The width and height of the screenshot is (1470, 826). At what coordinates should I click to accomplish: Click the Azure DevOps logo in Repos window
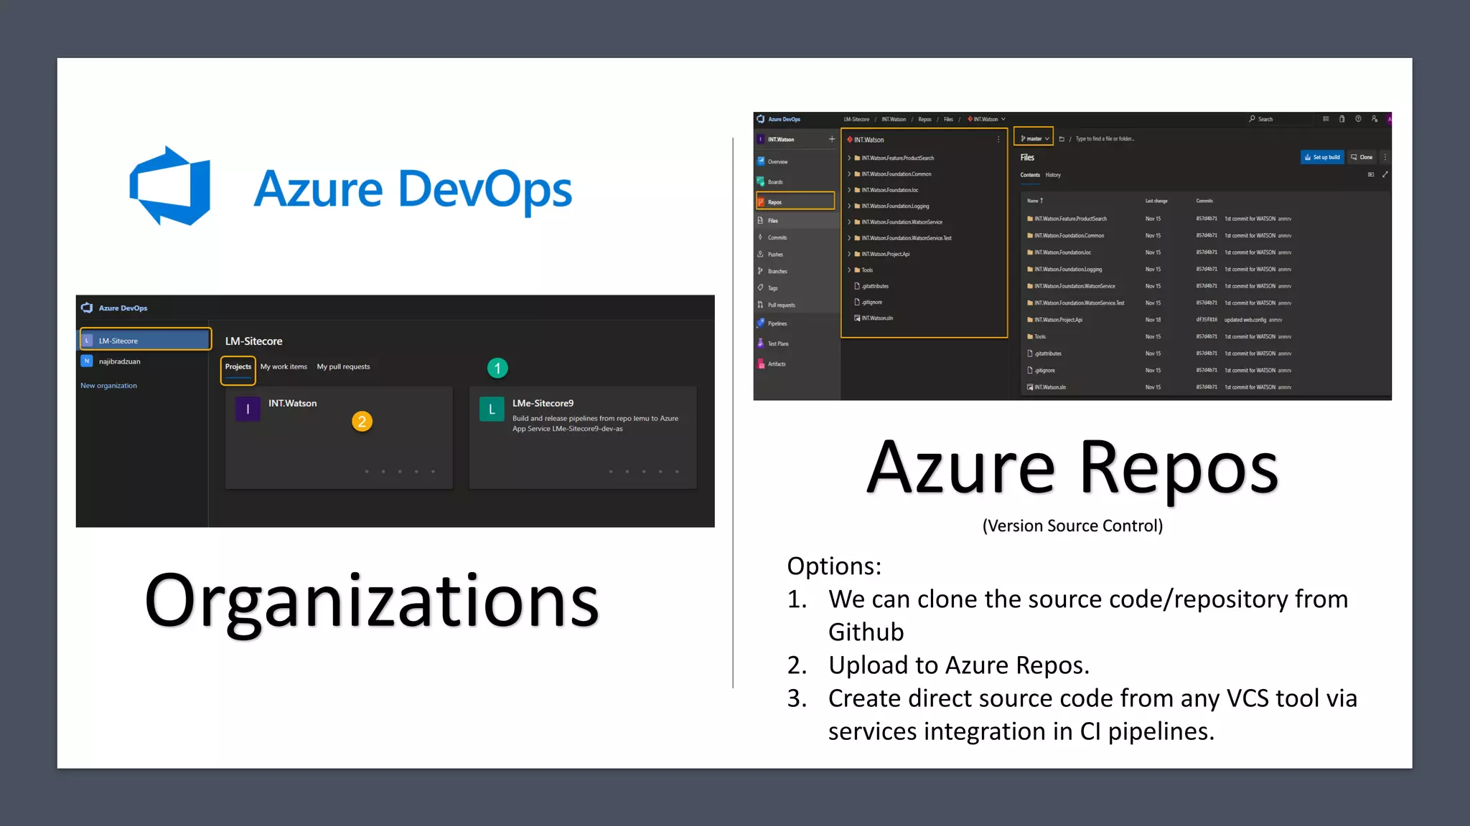[761, 119]
